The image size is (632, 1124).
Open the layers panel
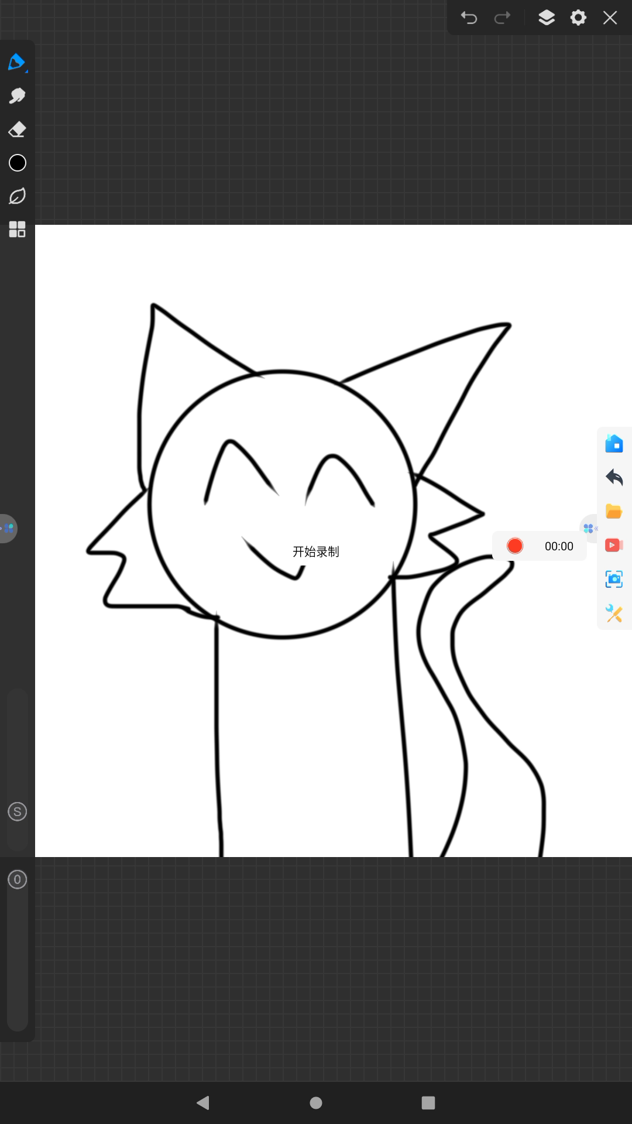pyautogui.click(x=546, y=18)
